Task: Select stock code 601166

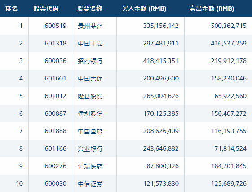Action: pos(56,148)
